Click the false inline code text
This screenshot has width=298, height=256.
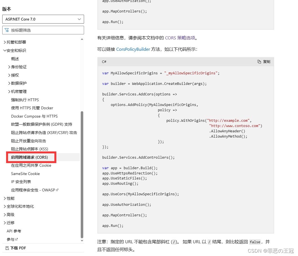255,242
